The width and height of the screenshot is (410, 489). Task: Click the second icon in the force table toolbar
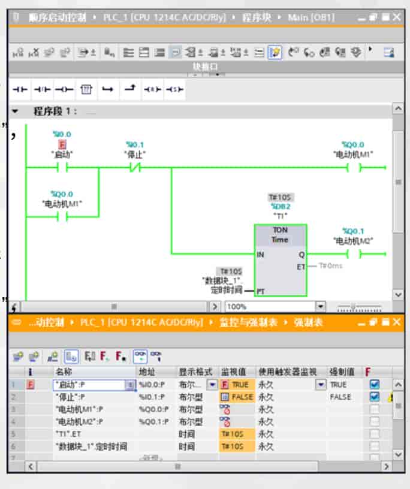tap(34, 357)
